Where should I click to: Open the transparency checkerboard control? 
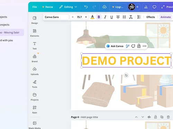[x=139, y=17]
